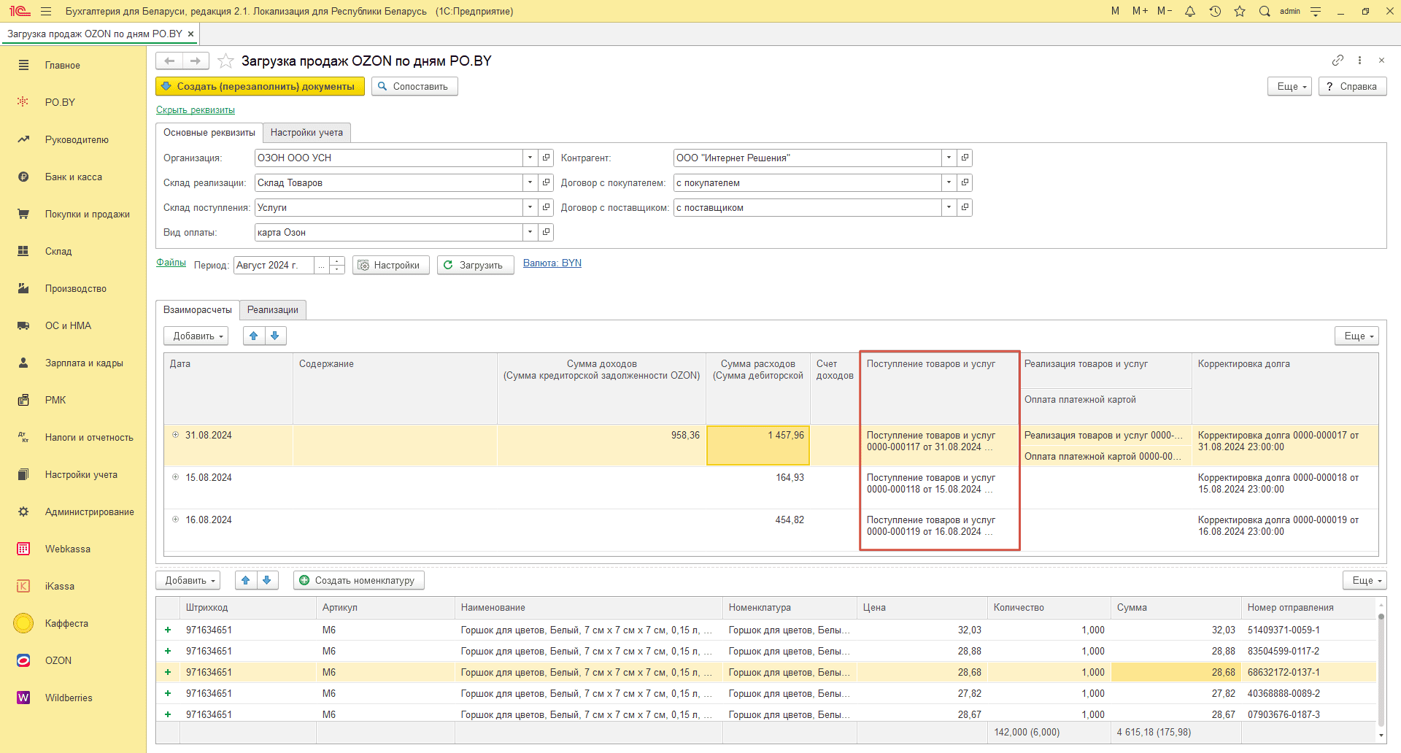This screenshot has width=1401, height=753.
Task: Click Загрузить button
Action: 476,265
